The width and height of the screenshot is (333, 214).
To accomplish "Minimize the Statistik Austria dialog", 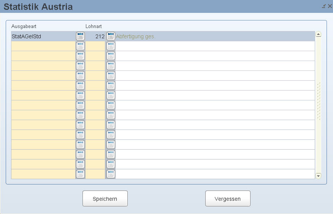I will coord(324,6).
